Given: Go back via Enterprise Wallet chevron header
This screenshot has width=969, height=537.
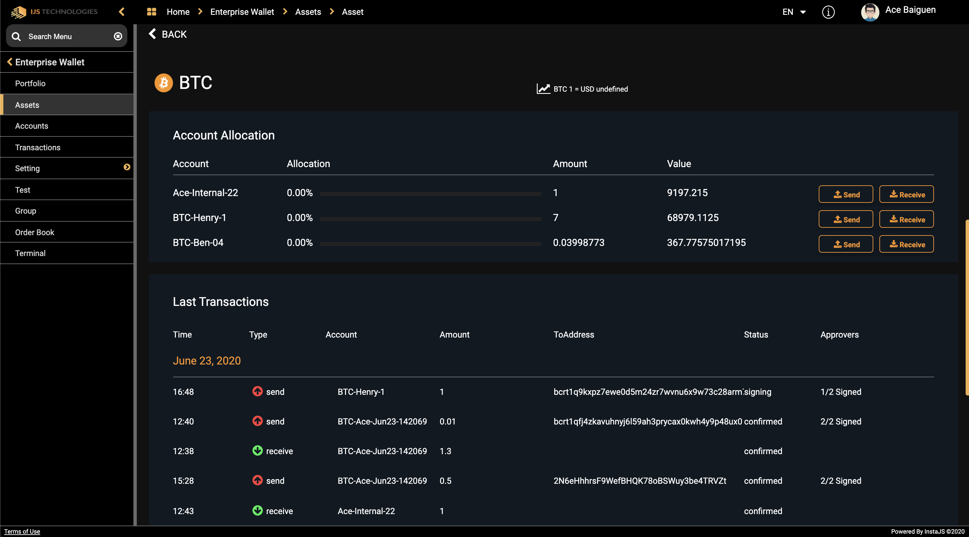Looking at the screenshot, I should (10, 62).
